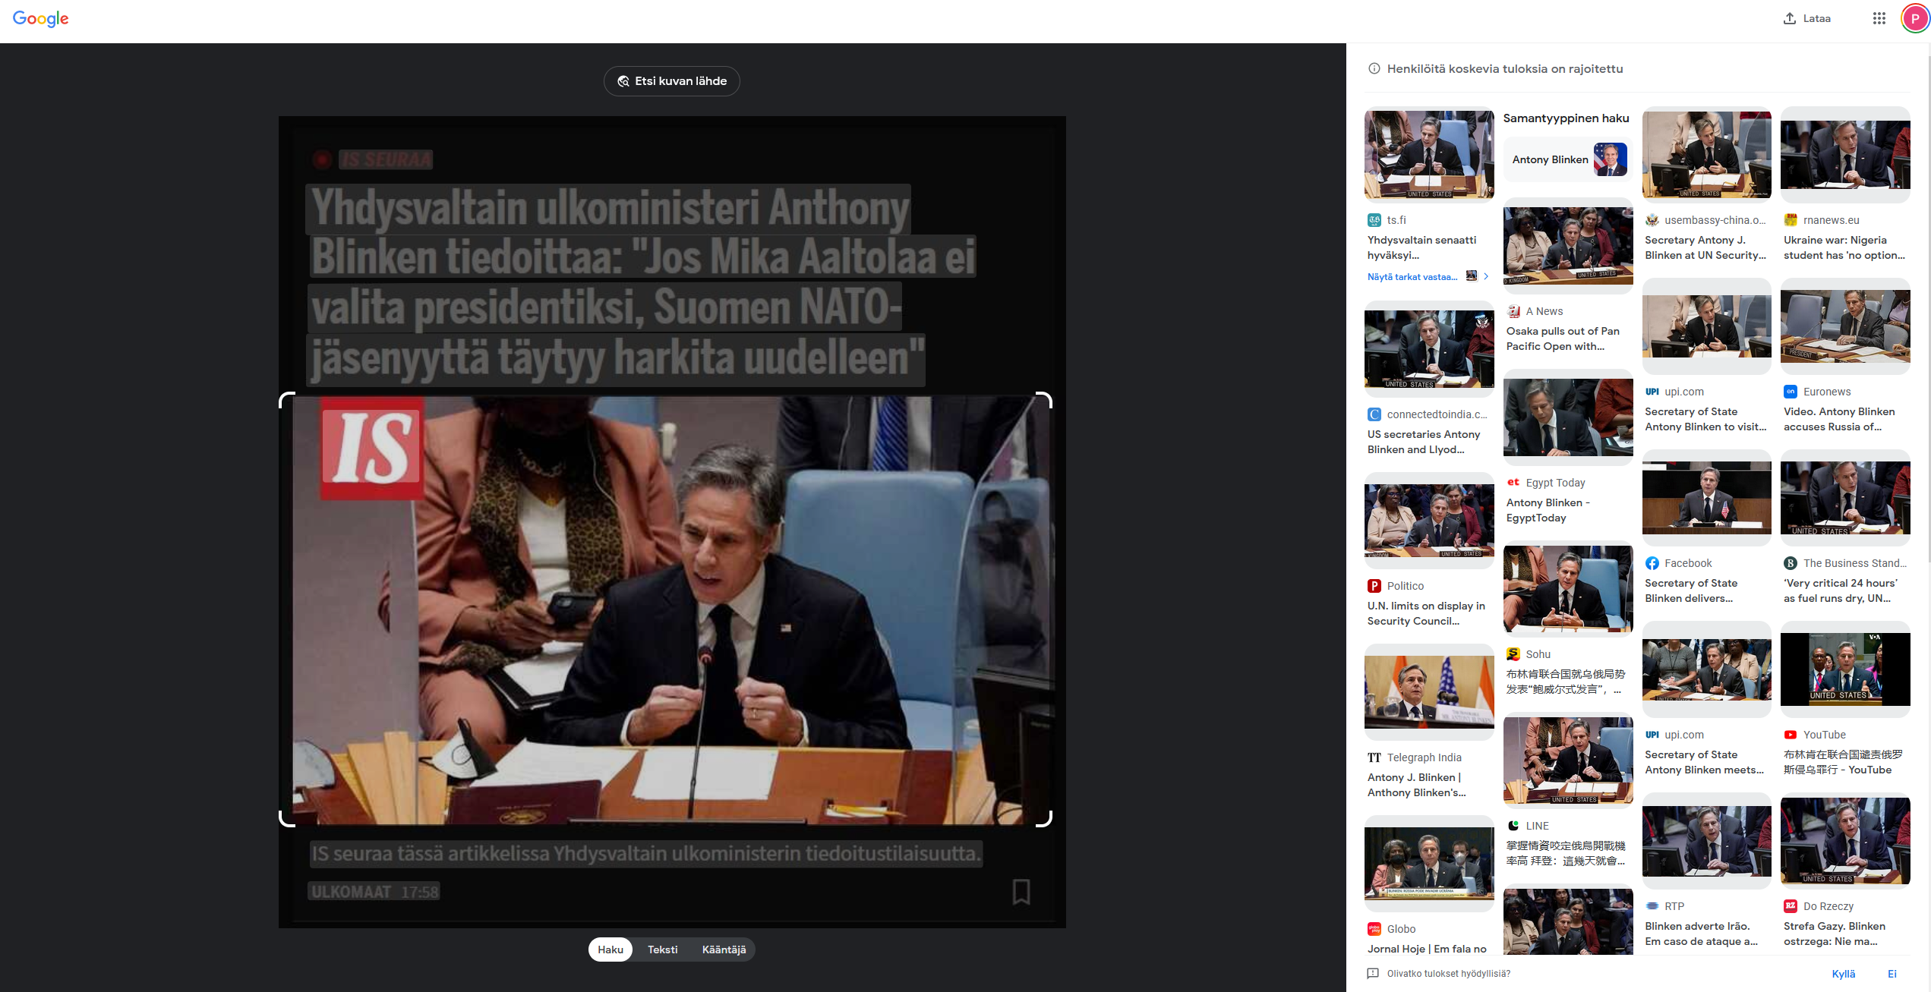
Task: Open the LINE news result
Action: [x=1566, y=853]
